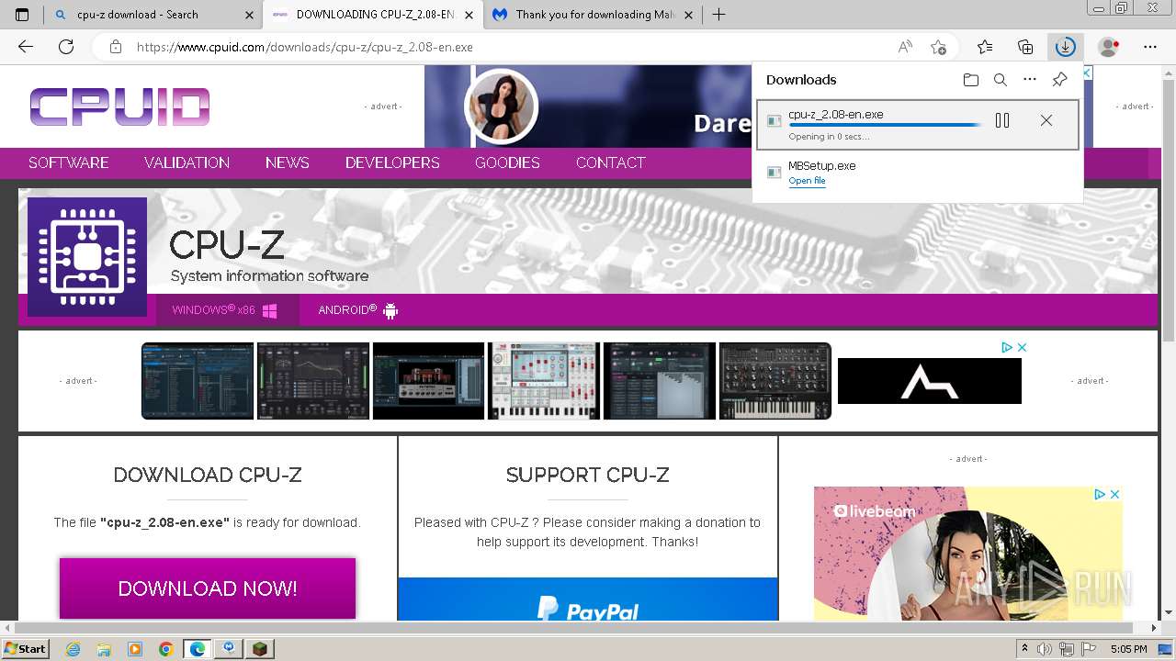Select the WINDOWS x86 platform tab
This screenshot has height=661, width=1176.
(x=227, y=310)
